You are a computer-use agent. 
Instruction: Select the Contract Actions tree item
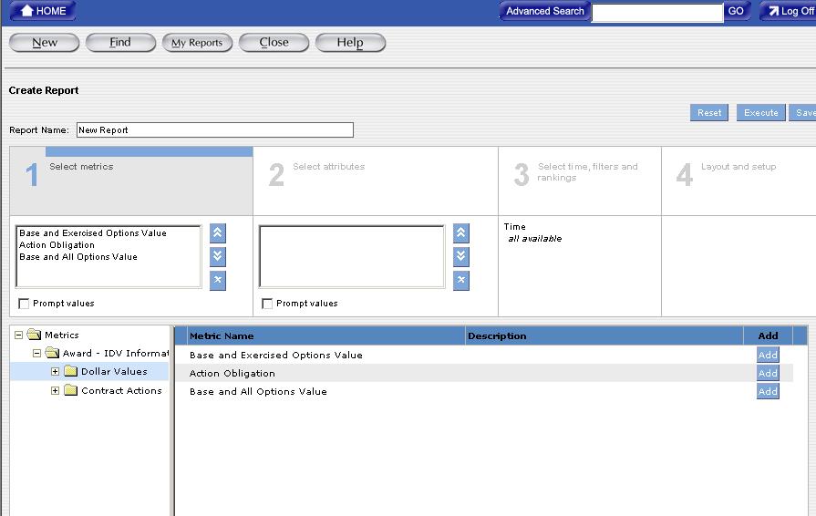click(121, 390)
